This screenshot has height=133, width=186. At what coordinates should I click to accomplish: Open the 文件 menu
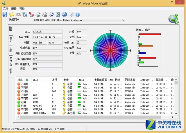click(6, 9)
